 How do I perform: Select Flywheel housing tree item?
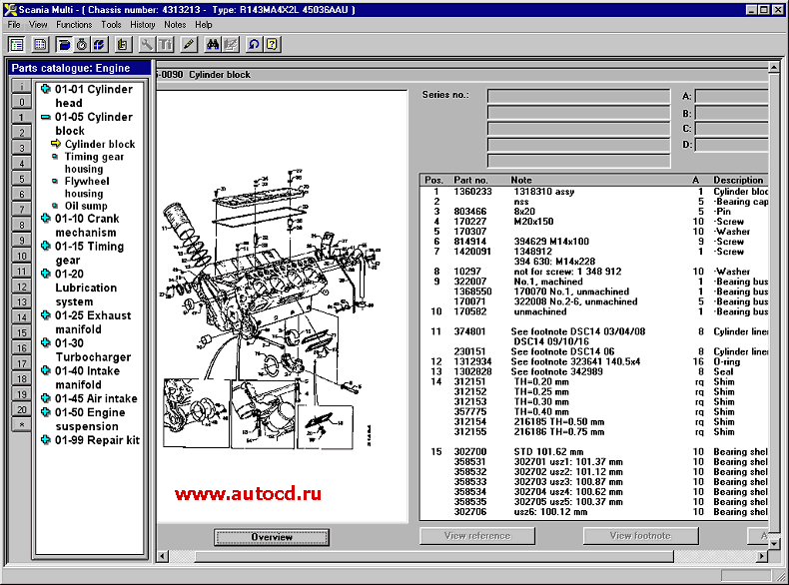click(x=87, y=187)
